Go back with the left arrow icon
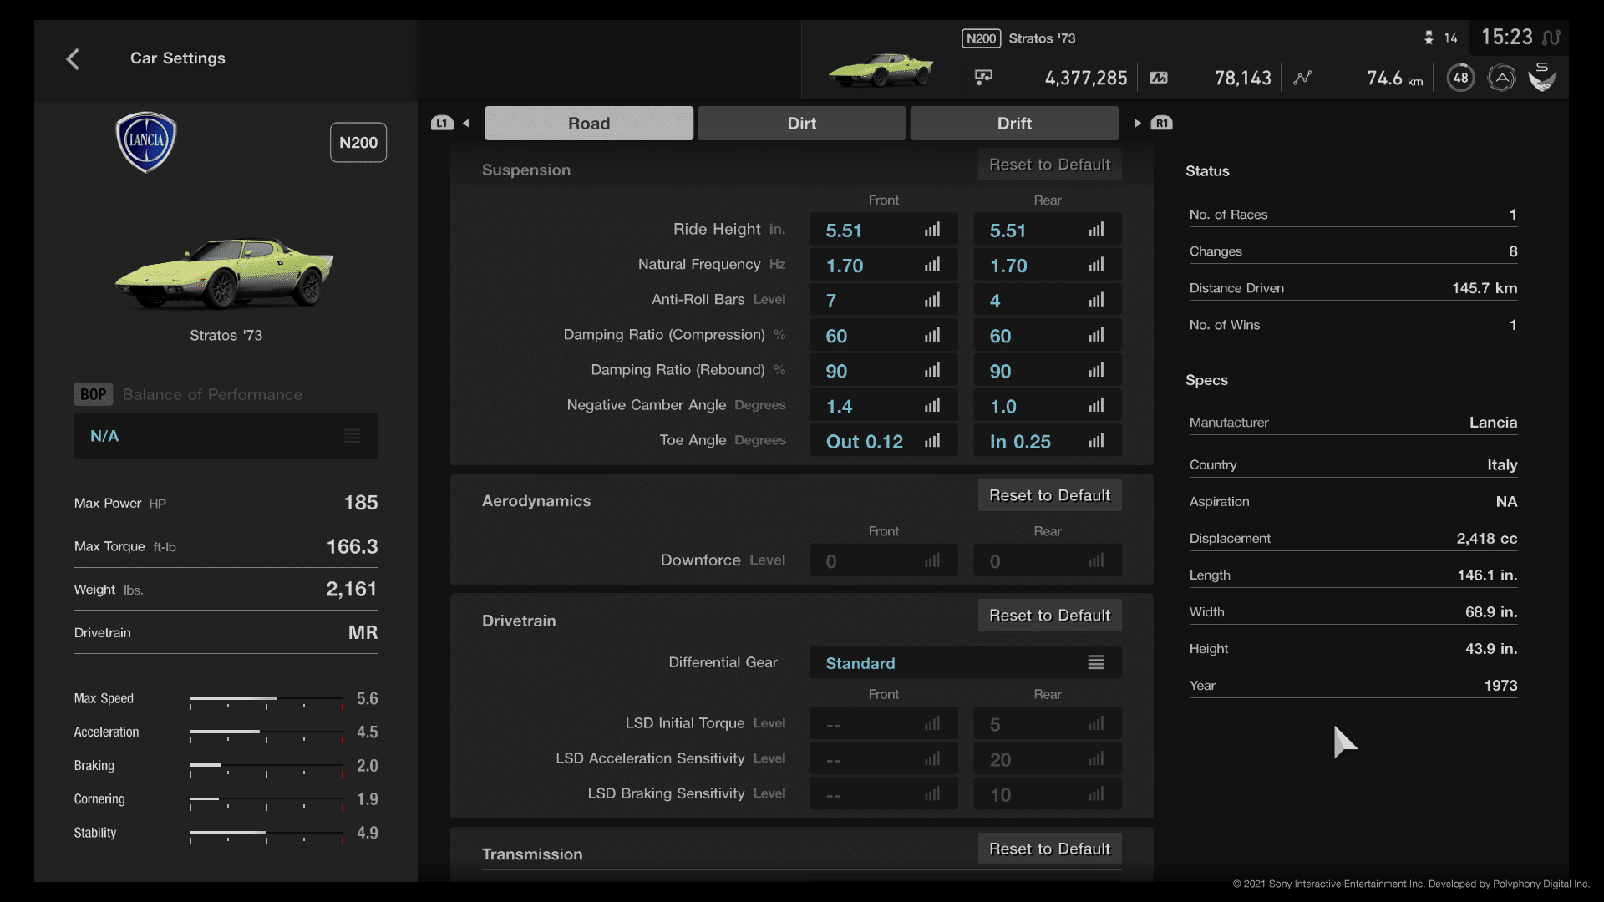Viewport: 1604px width, 902px height. (x=73, y=59)
